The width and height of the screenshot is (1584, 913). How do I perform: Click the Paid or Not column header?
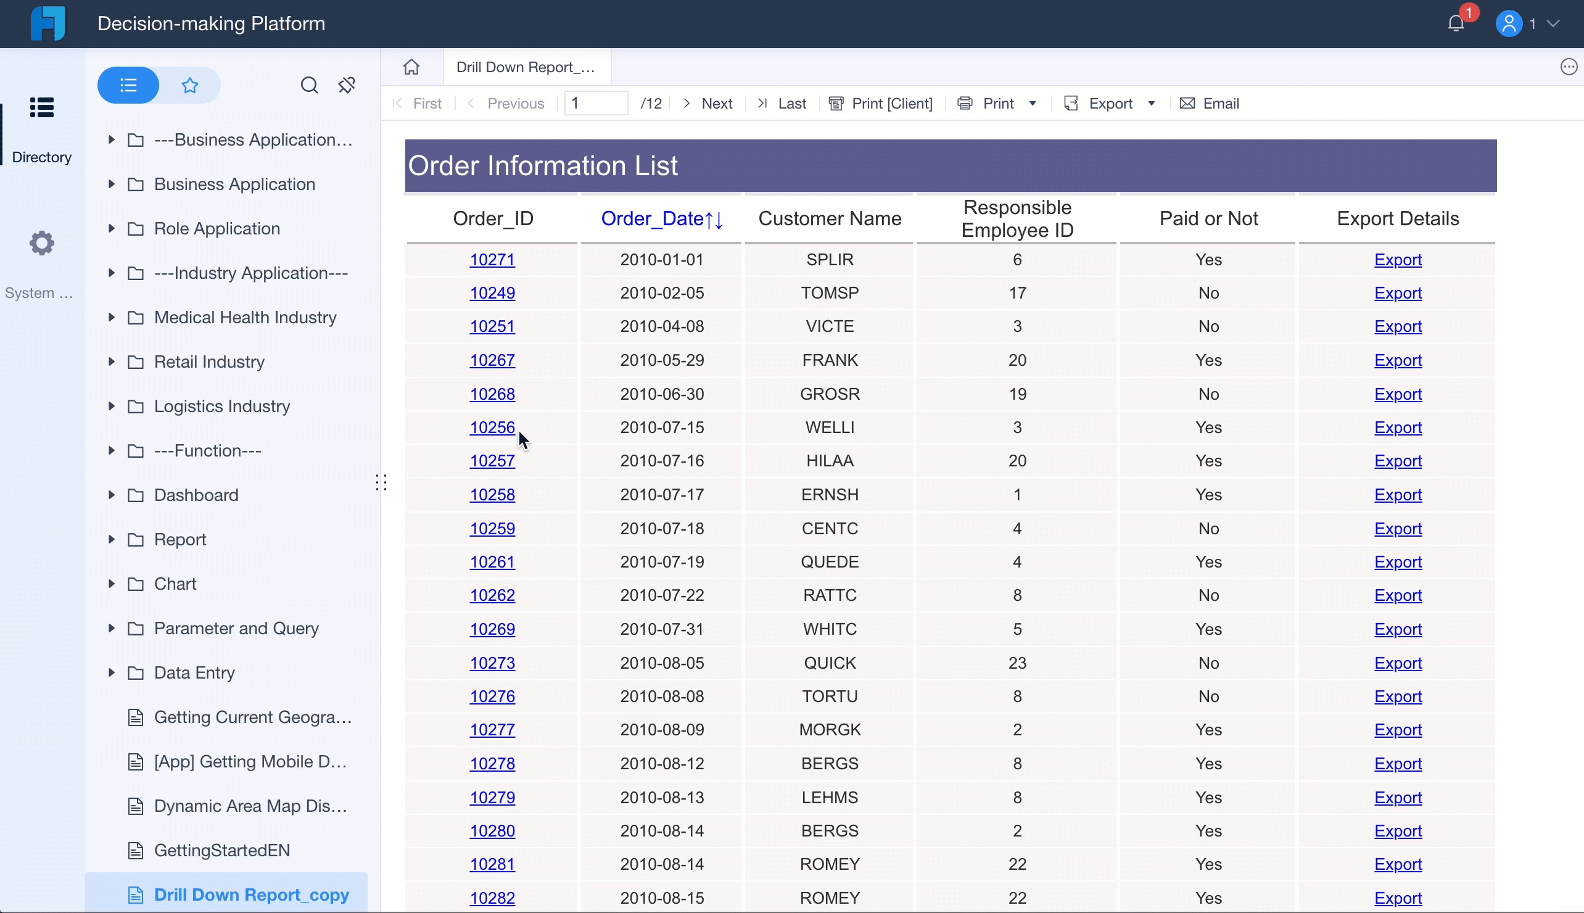pyautogui.click(x=1208, y=219)
